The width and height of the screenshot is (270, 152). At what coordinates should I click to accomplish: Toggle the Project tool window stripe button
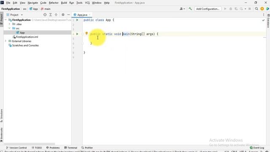tap(2, 19)
